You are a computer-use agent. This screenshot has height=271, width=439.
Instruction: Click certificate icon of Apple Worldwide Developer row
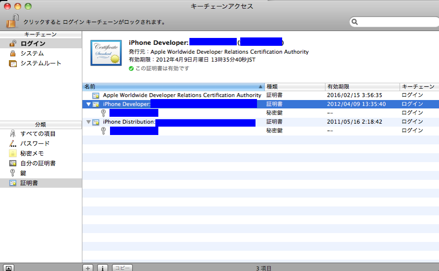(96, 96)
